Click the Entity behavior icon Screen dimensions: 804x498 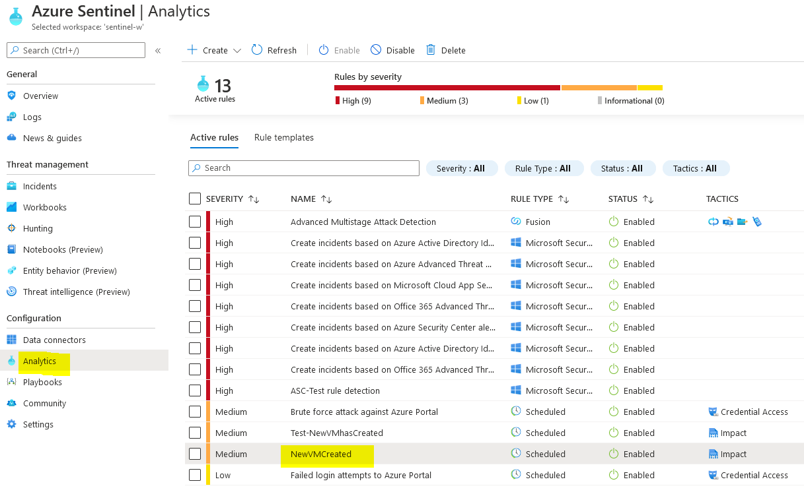[x=11, y=270]
